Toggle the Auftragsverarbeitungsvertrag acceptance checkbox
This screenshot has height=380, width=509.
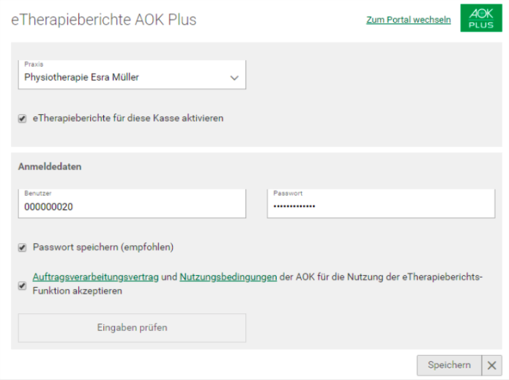tap(22, 286)
